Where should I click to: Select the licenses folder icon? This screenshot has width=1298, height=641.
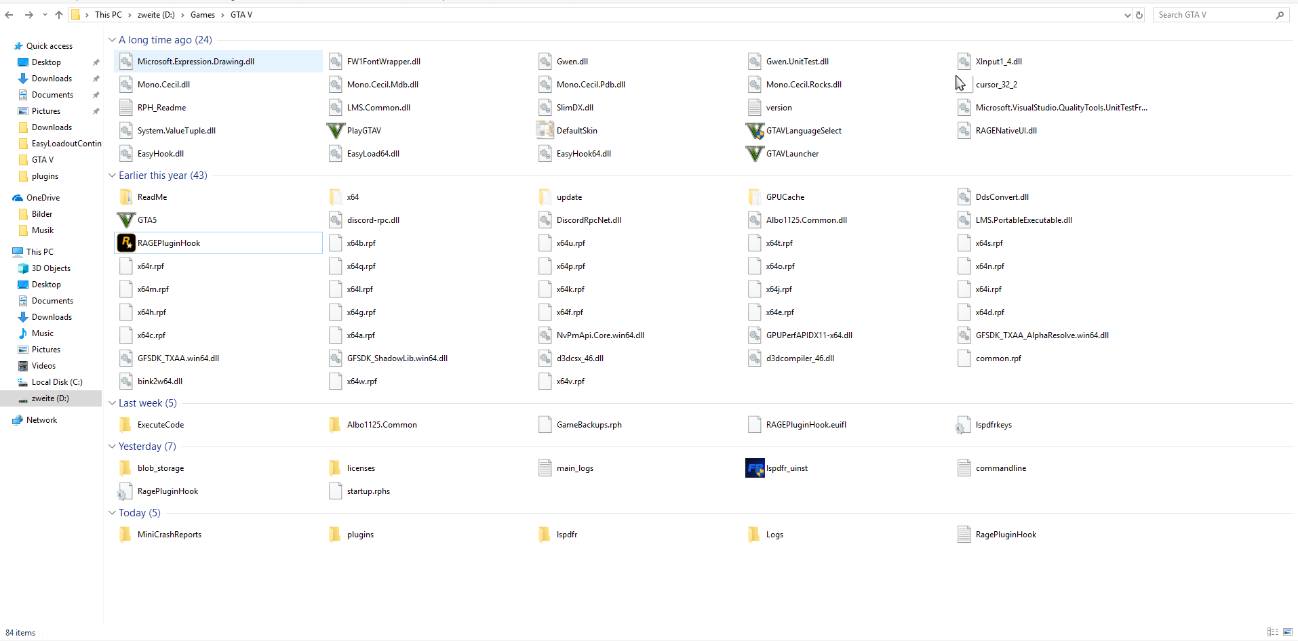(336, 468)
